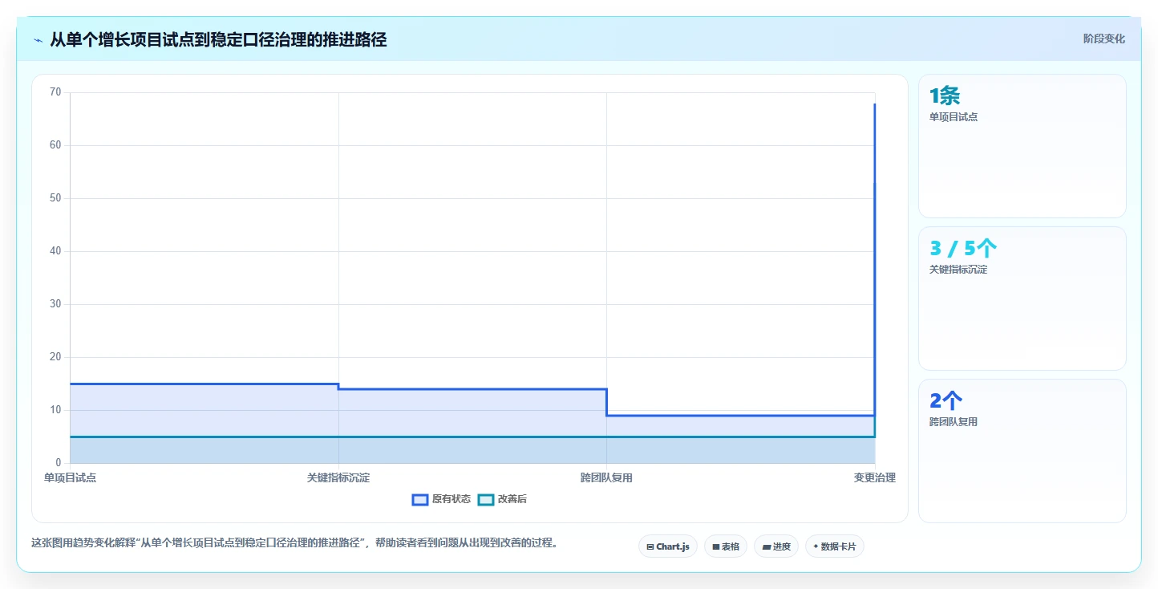The height and width of the screenshot is (589, 1158).
Task: Click the y-axis value 70
Action: (x=55, y=92)
